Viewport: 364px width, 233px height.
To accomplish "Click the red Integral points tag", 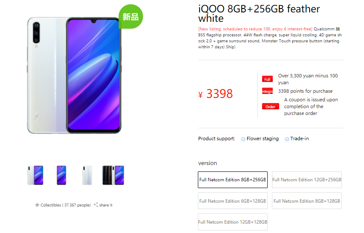I will pyautogui.click(x=267, y=91).
